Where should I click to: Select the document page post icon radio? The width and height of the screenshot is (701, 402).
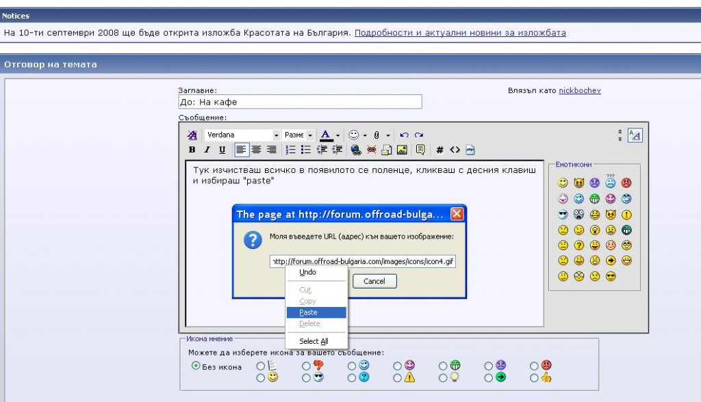point(260,366)
